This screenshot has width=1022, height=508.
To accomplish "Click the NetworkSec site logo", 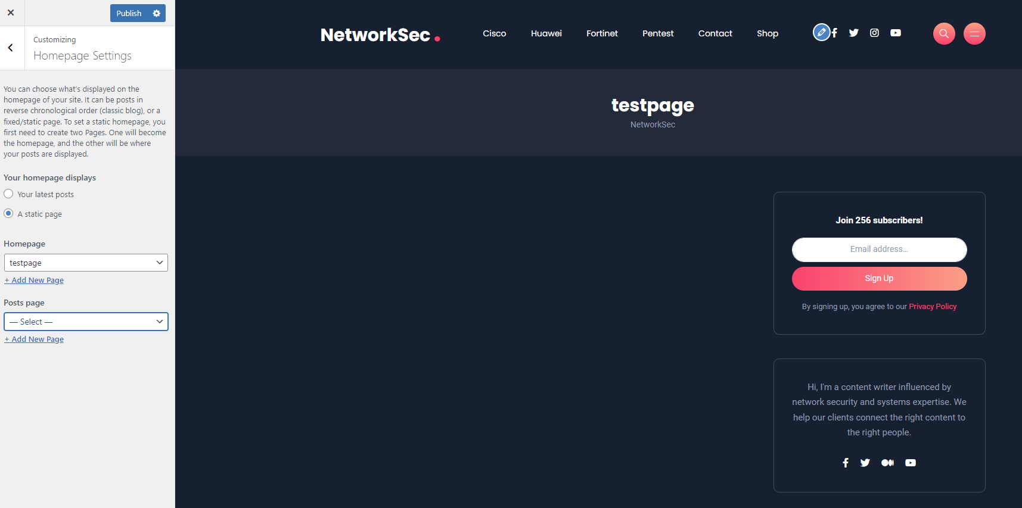I will pyautogui.click(x=380, y=35).
